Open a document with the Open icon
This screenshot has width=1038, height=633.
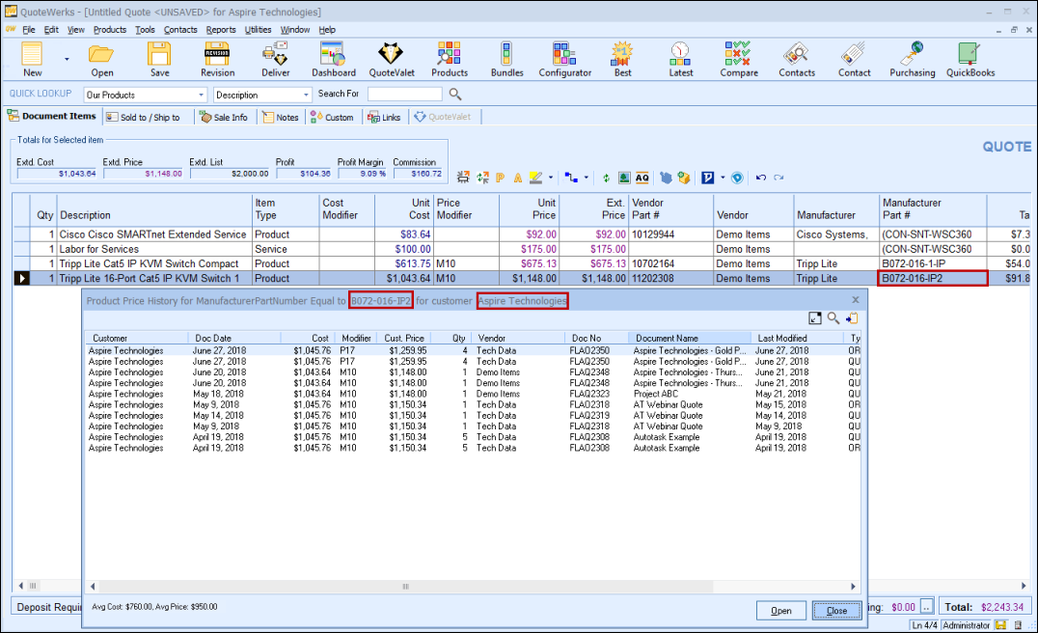102,60
